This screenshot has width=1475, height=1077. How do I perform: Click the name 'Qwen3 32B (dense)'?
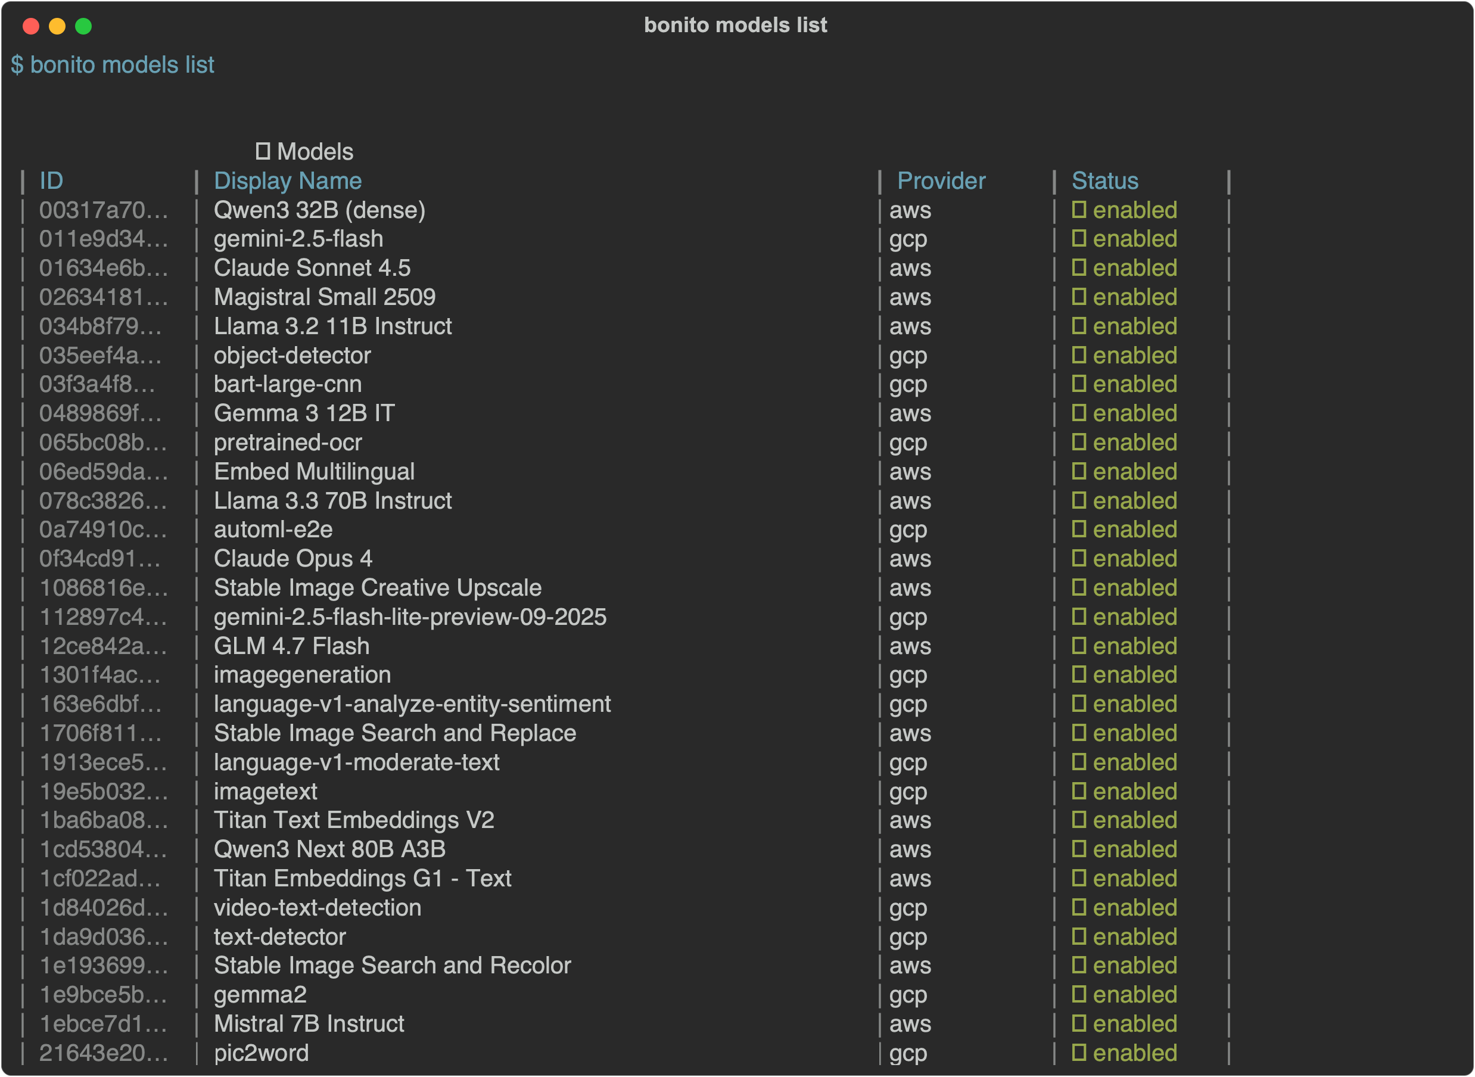click(x=319, y=211)
